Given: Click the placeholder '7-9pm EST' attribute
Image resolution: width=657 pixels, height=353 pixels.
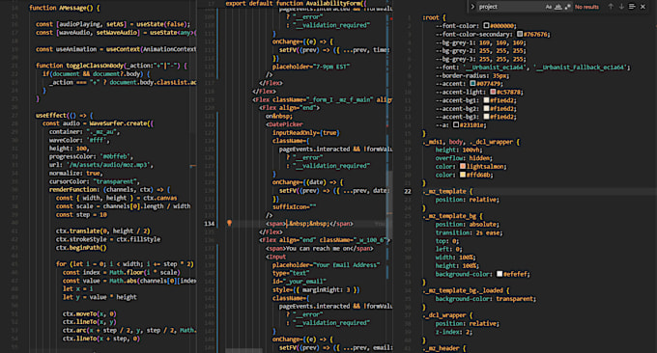Looking at the screenshot, I should [x=311, y=67].
